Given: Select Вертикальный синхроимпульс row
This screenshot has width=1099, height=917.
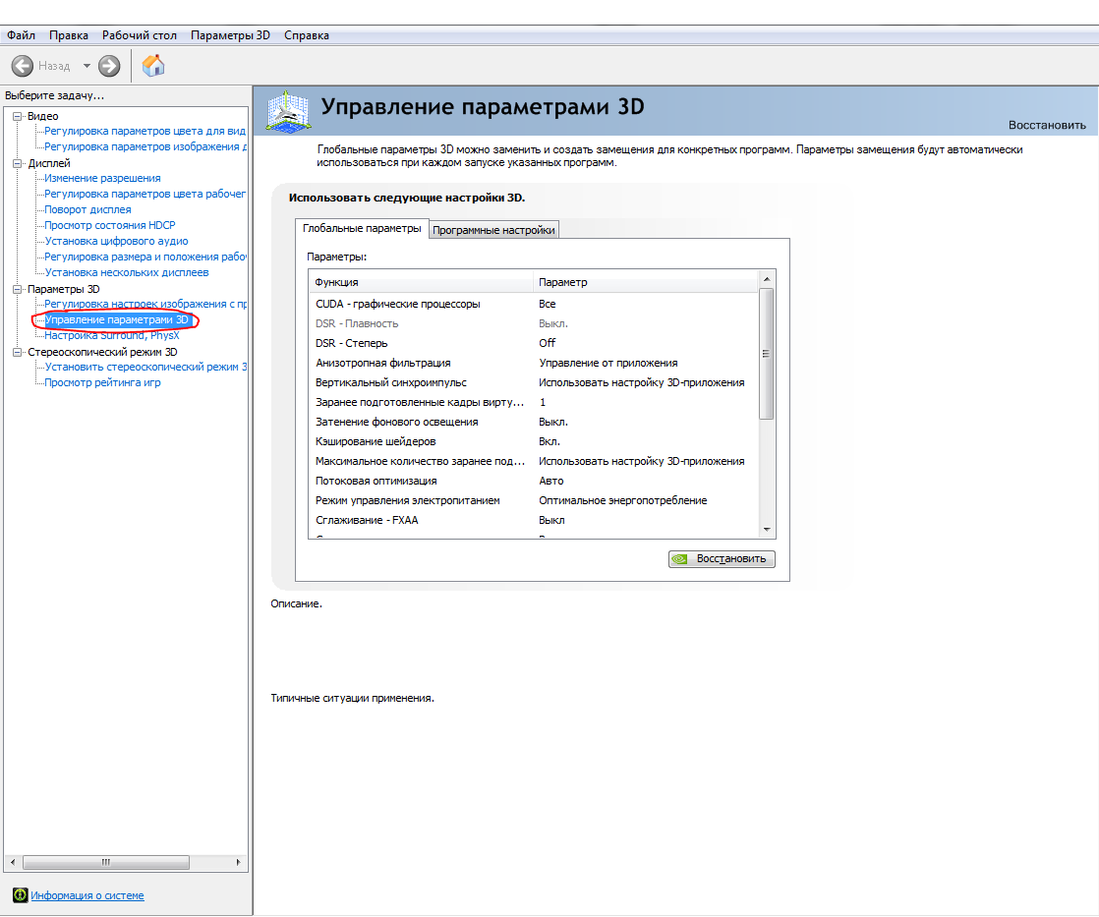Looking at the screenshot, I should (x=534, y=382).
